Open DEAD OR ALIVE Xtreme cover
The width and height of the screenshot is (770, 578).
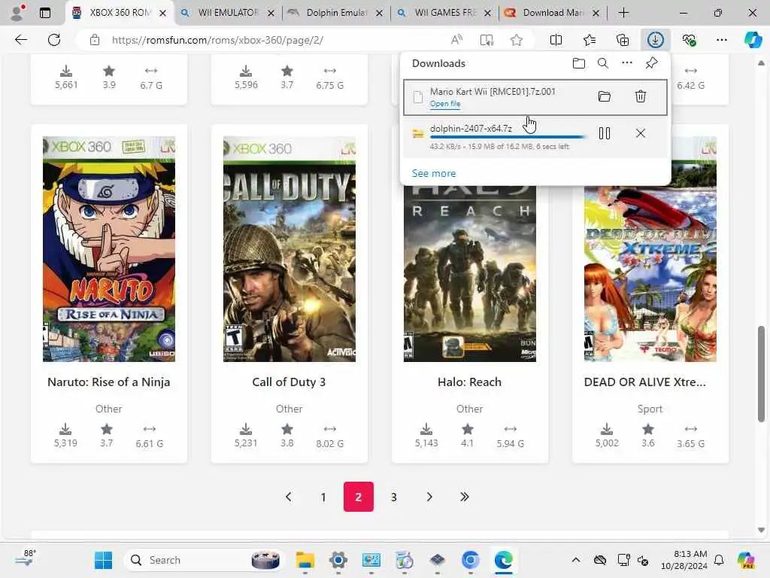tap(650, 274)
